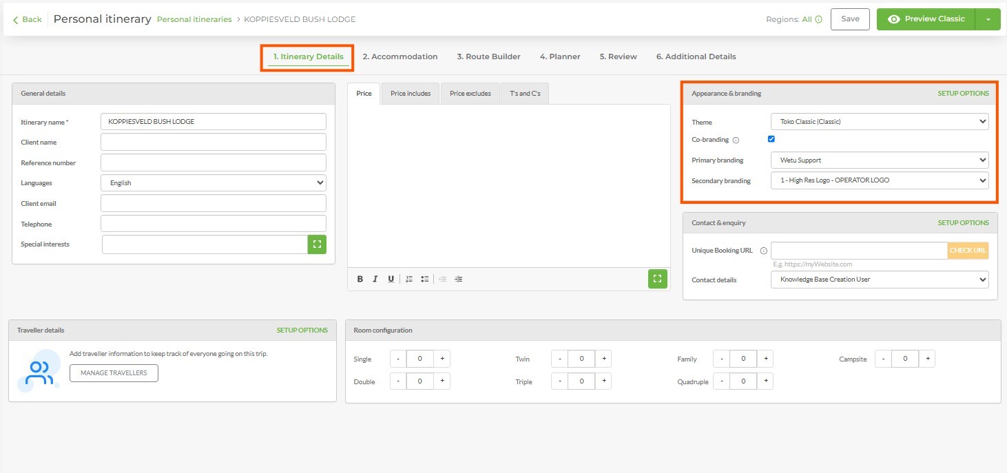The height and width of the screenshot is (473, 1007).
Task: Click the Manage Travellers button
Action: (x=114, y=373)
